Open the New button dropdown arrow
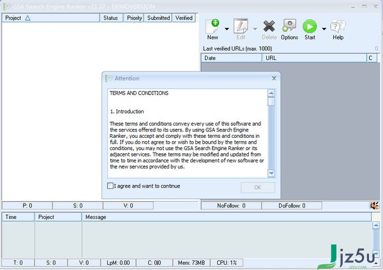The image size is (383, 270). 227,29
